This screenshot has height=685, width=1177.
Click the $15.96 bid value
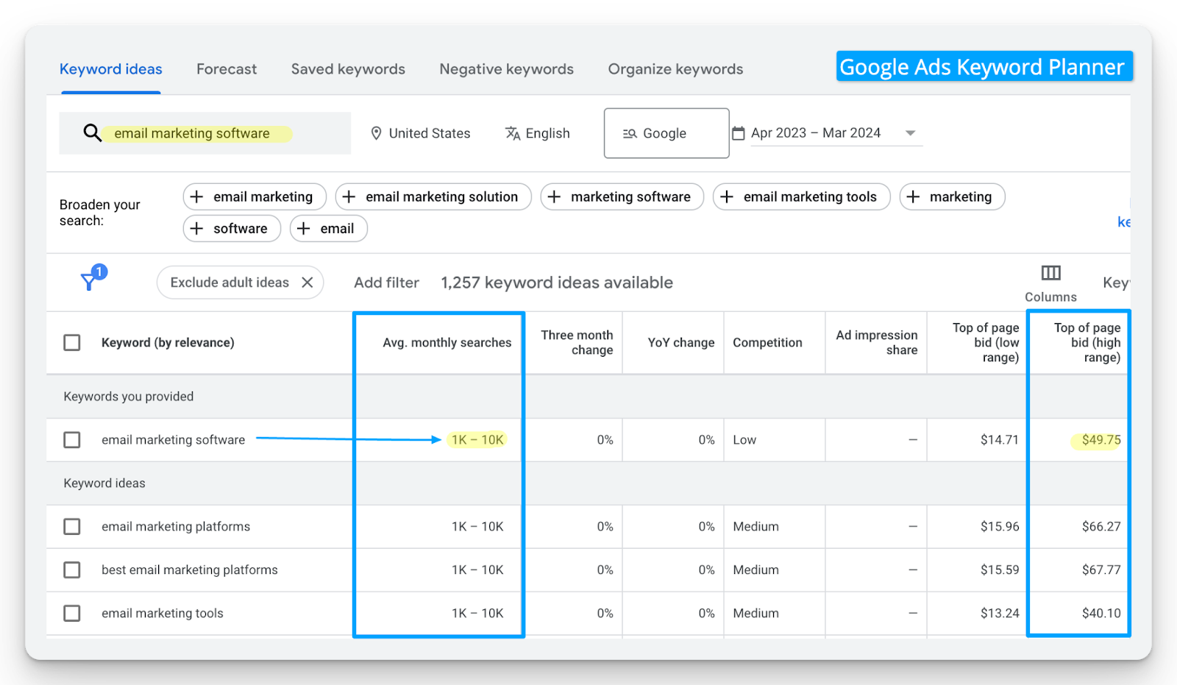click(x=1000, y=526)
